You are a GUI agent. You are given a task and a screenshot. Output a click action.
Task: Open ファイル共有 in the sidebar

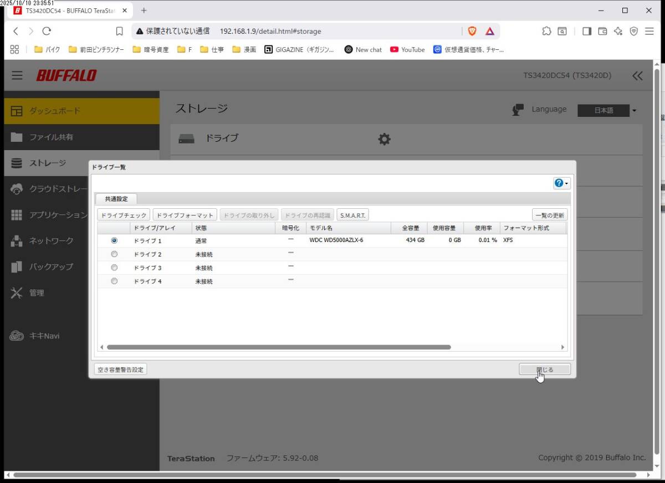[51, 137]
